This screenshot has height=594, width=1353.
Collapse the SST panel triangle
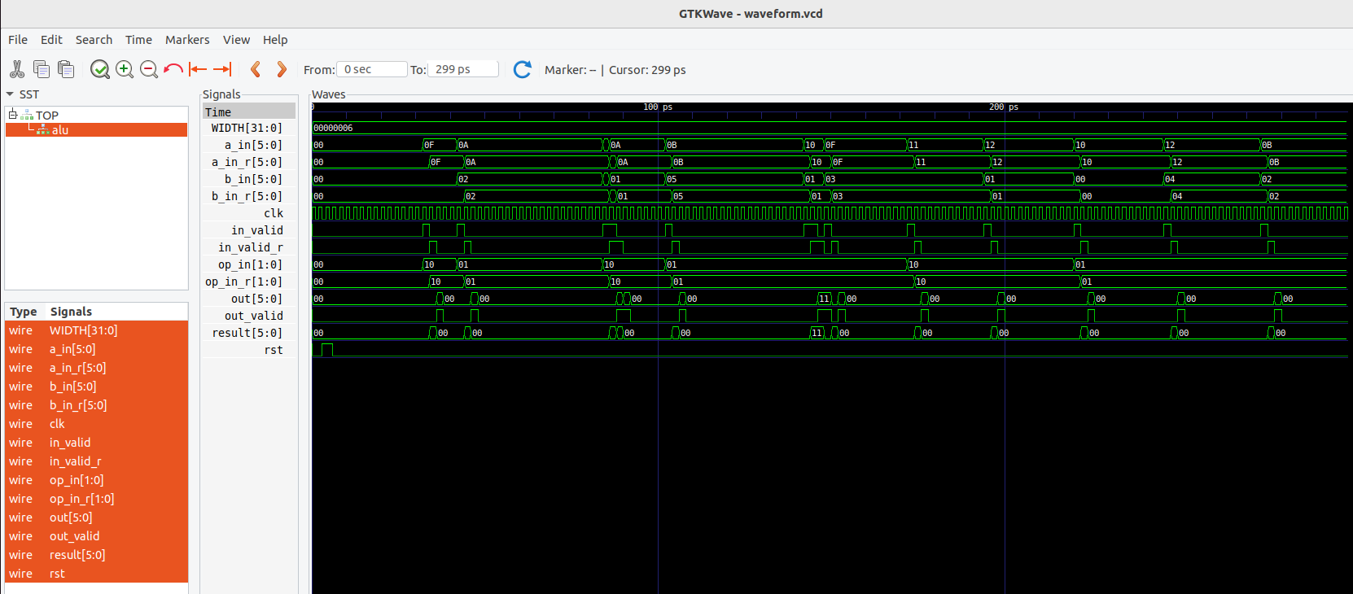(10, 94)
